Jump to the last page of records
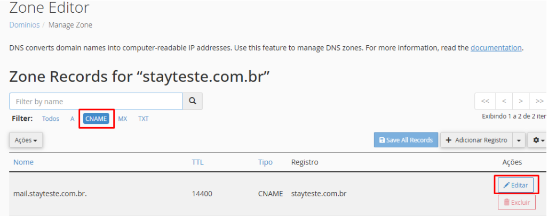Screen dimensions: 548x216 tap(539, 101)
